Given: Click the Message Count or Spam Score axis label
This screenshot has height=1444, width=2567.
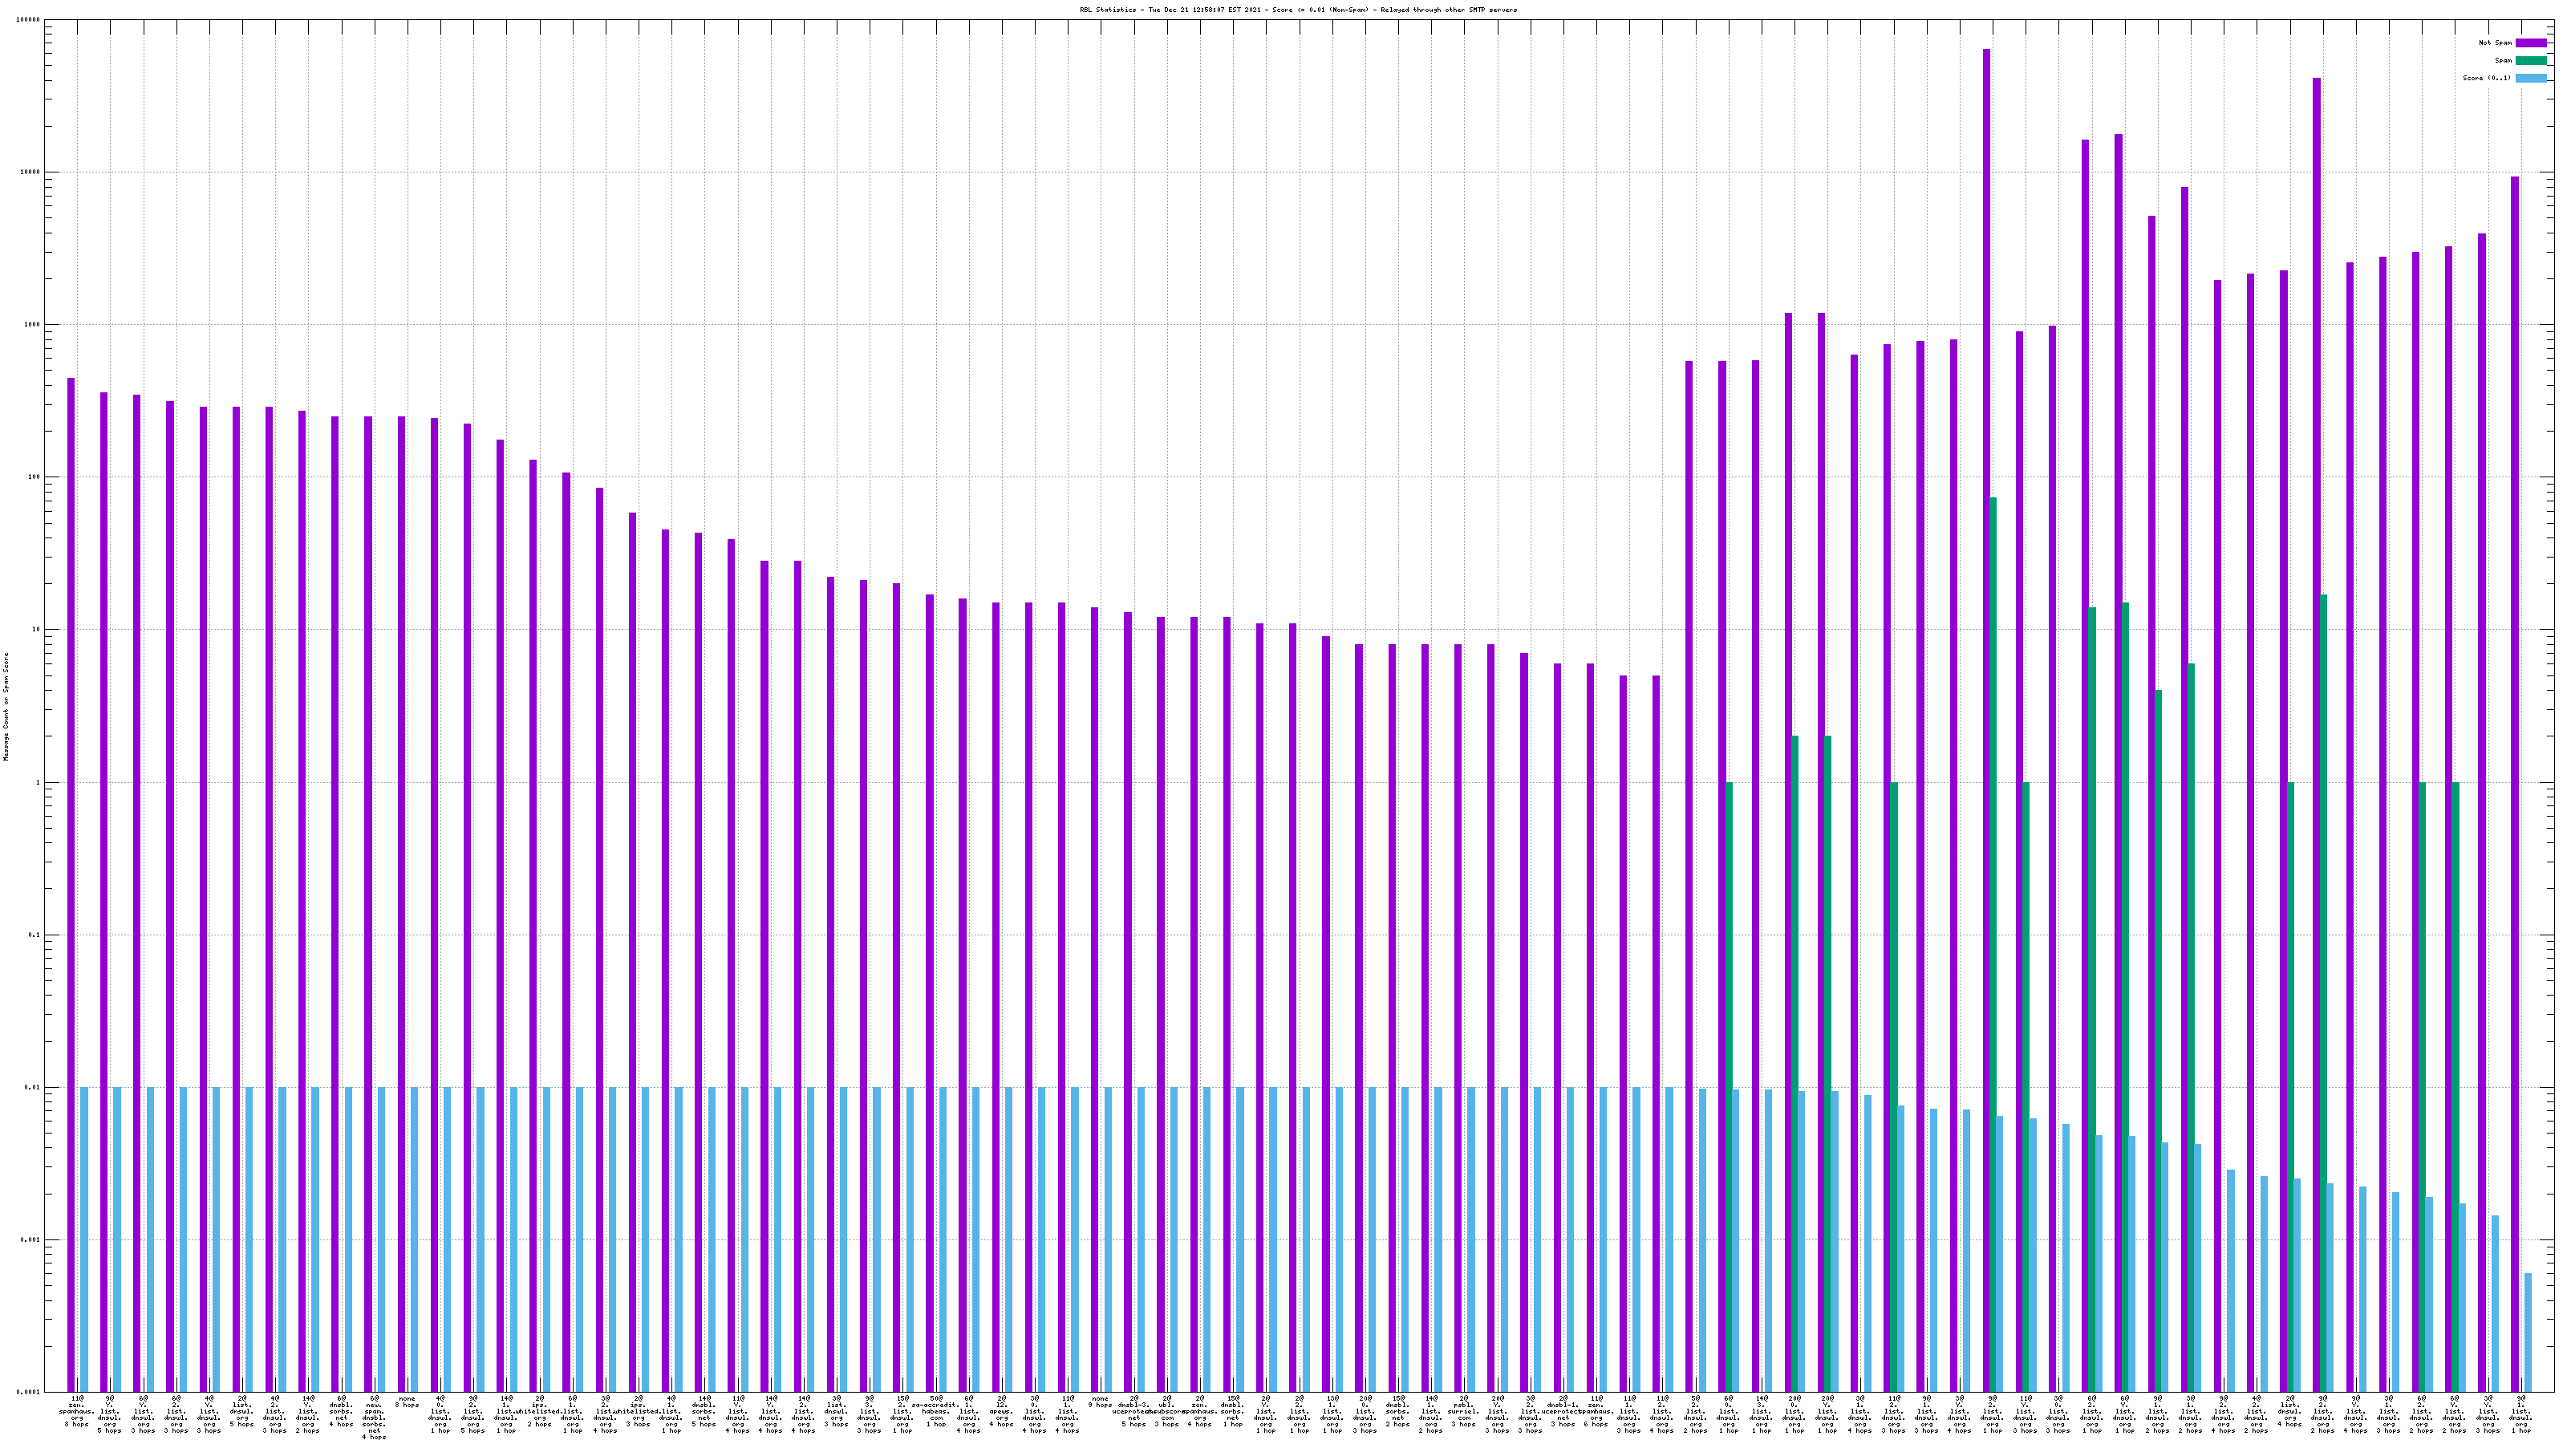Looking at the screenshot, I should [x=6, y=707].
